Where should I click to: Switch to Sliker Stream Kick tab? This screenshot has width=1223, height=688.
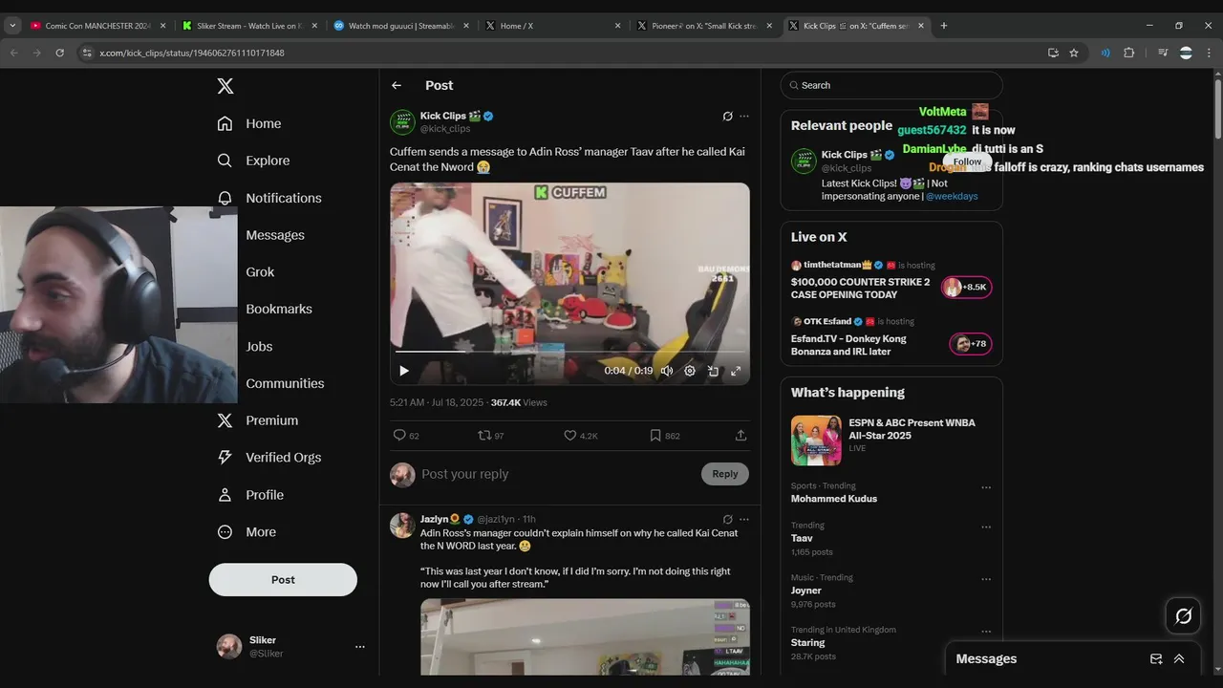(x=251, y=26)
